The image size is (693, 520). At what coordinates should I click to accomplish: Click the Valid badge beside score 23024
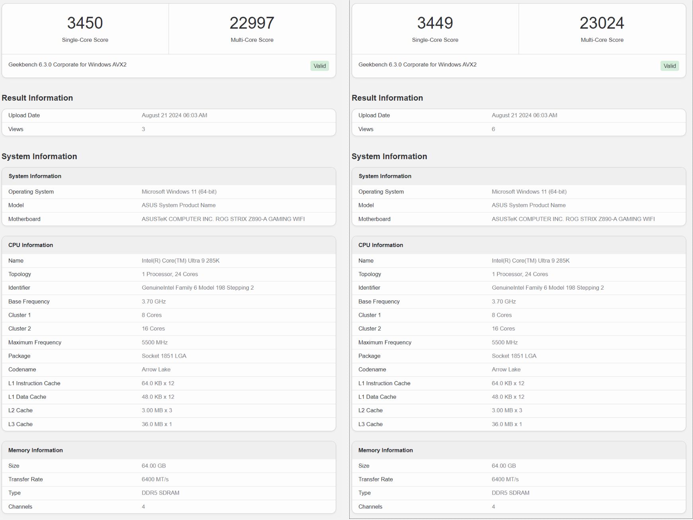tap(670, 66)
